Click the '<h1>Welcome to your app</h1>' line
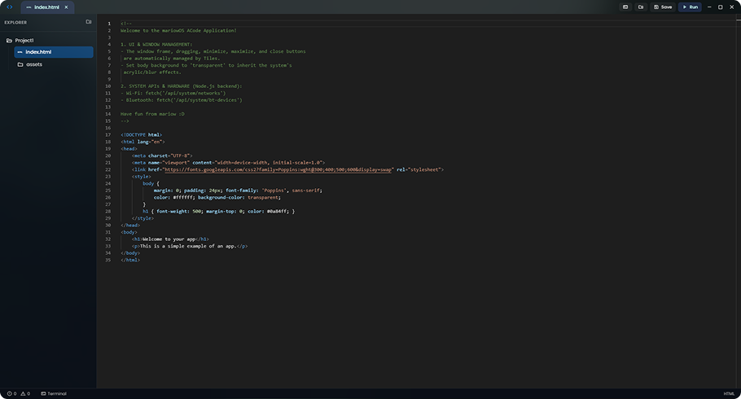The image size is (741, 399). [170, 239]
